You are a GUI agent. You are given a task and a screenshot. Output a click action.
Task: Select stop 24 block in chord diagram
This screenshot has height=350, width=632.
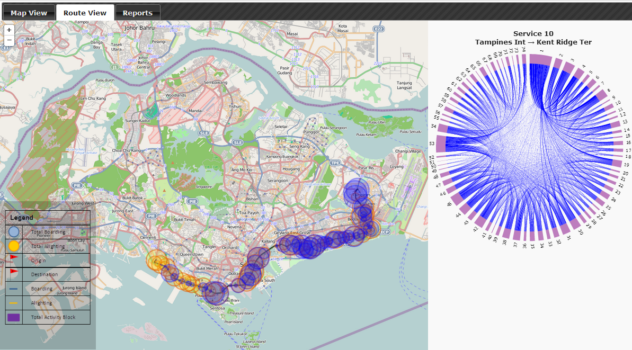point(605,195)
